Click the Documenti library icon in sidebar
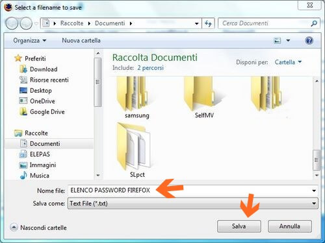The height and width of the screenshot is (243, 325). click(23, 144)
